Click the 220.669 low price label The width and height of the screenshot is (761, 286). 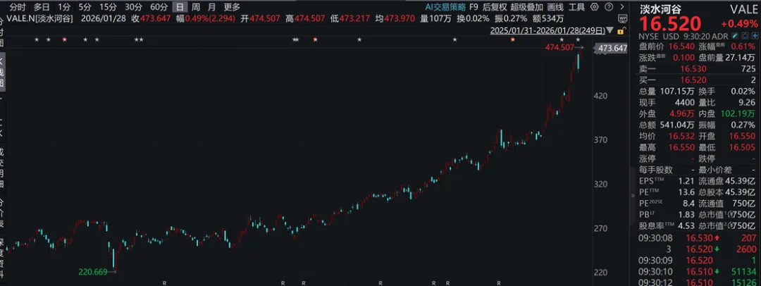pyautogui.click(x=92, y=273)
